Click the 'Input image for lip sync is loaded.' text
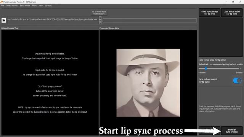This screenshot has height=137, width=244. [50, 54]
